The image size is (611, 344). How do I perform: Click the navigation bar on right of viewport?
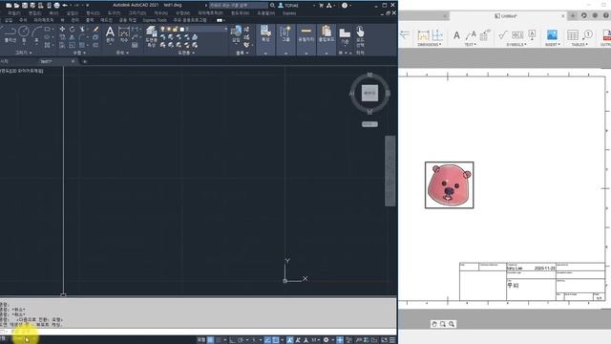(x=390, y=171)
